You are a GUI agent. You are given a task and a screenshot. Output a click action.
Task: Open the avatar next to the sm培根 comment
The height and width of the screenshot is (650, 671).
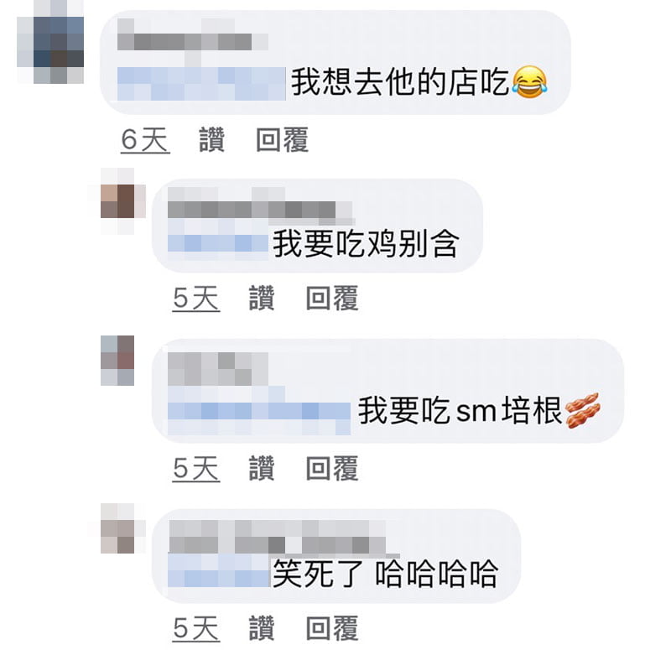pos(117,361)
